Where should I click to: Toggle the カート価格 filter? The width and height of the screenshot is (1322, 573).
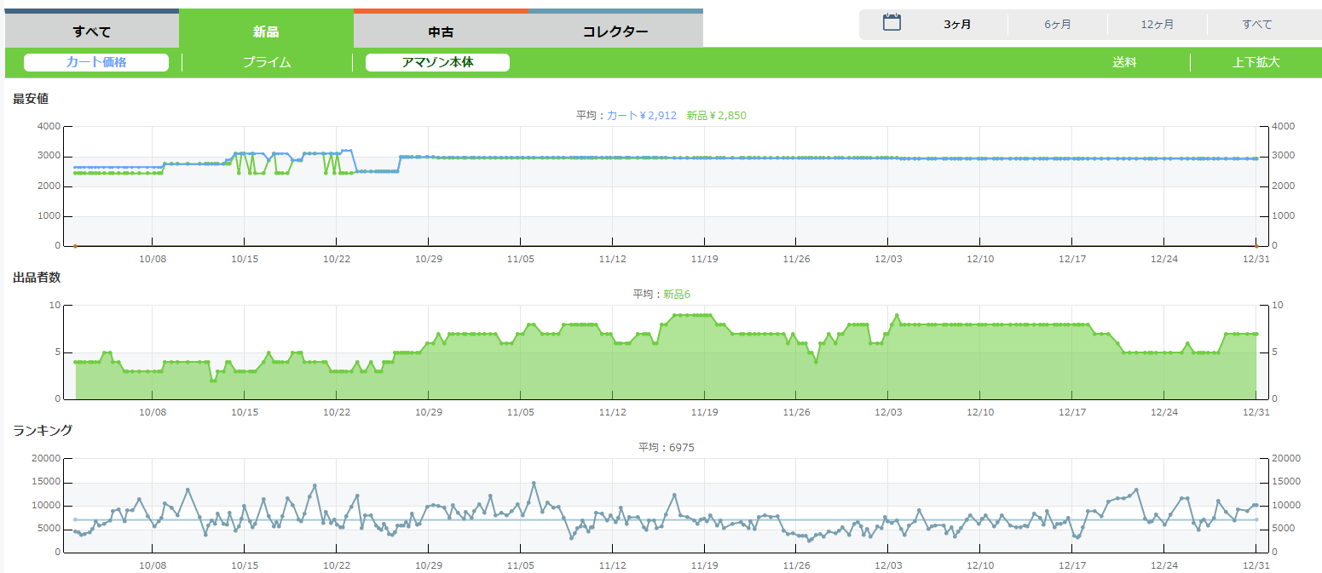[96, 62]
